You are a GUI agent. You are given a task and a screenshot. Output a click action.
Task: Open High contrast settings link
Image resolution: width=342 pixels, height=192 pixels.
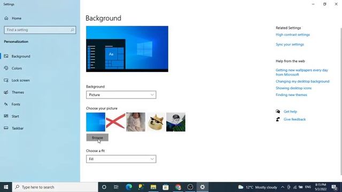click(293, 35)
